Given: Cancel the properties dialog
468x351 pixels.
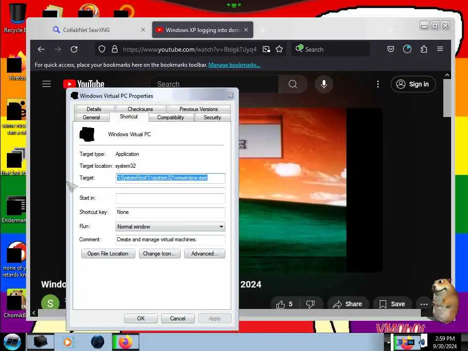Looking at the screenshot, I should point(178,318).
